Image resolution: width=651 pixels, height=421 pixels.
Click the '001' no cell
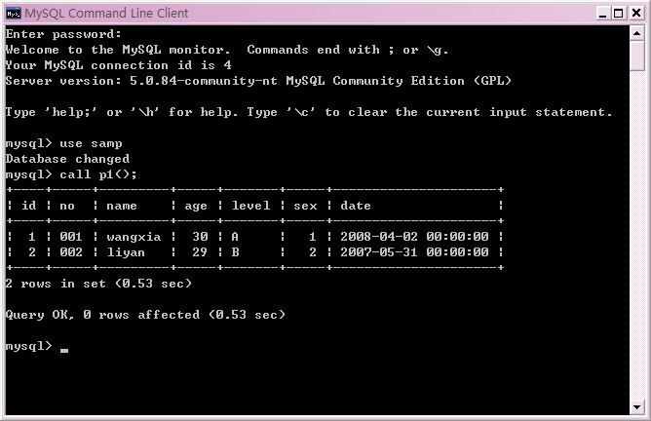(71, 237)
